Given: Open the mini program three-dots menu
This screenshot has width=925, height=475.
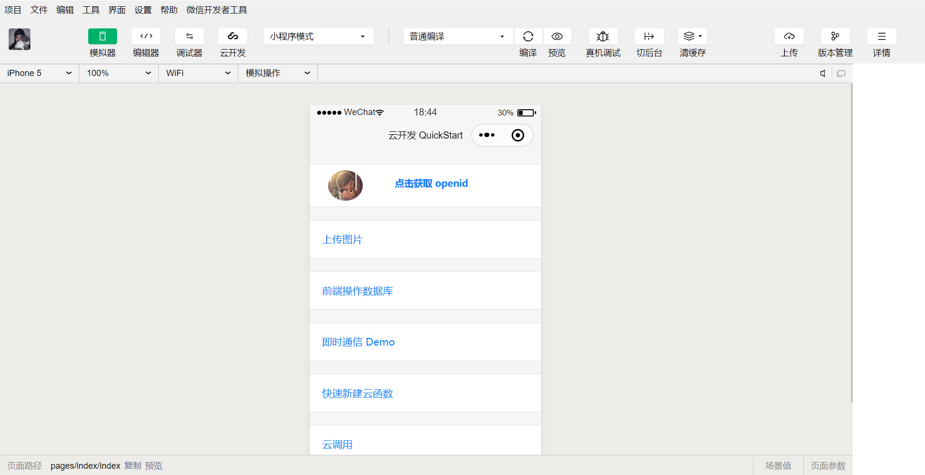Looking at the screenshot, I should 487,135.
